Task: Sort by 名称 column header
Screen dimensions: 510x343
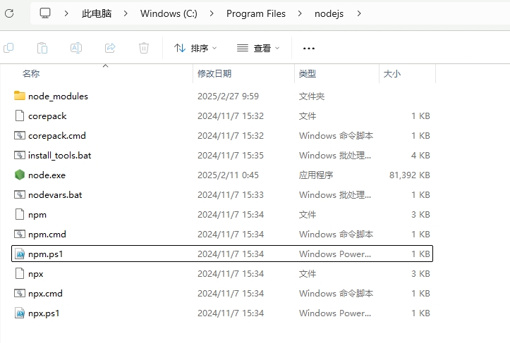Action: (x=31, y=74)
